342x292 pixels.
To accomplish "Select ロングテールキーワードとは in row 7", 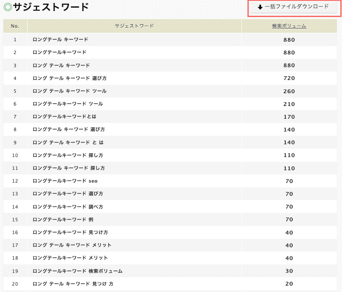I will 64,117.
